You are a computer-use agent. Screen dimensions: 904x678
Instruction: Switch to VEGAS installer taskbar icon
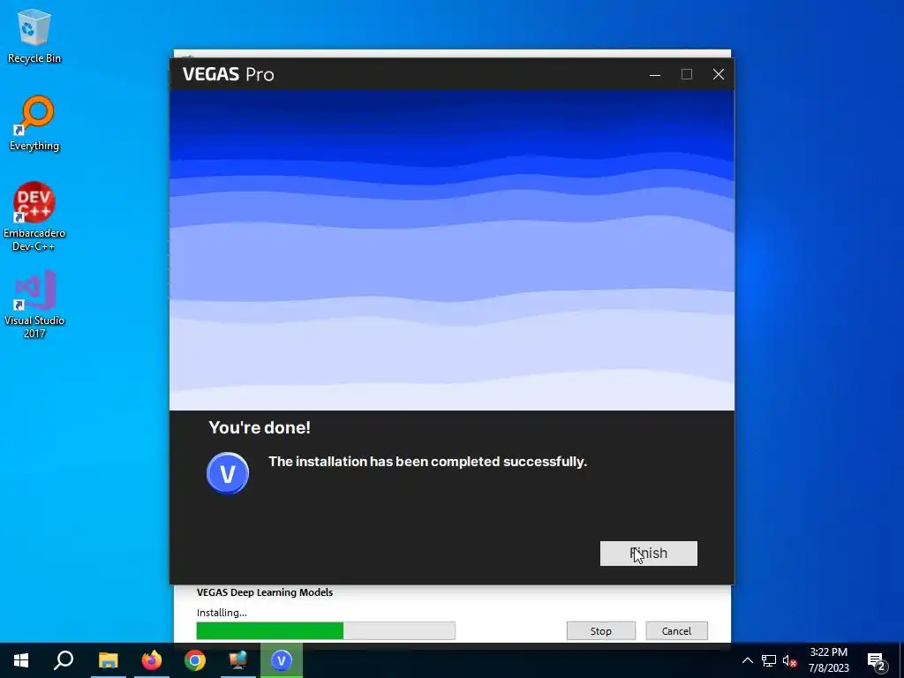[282, 660]
